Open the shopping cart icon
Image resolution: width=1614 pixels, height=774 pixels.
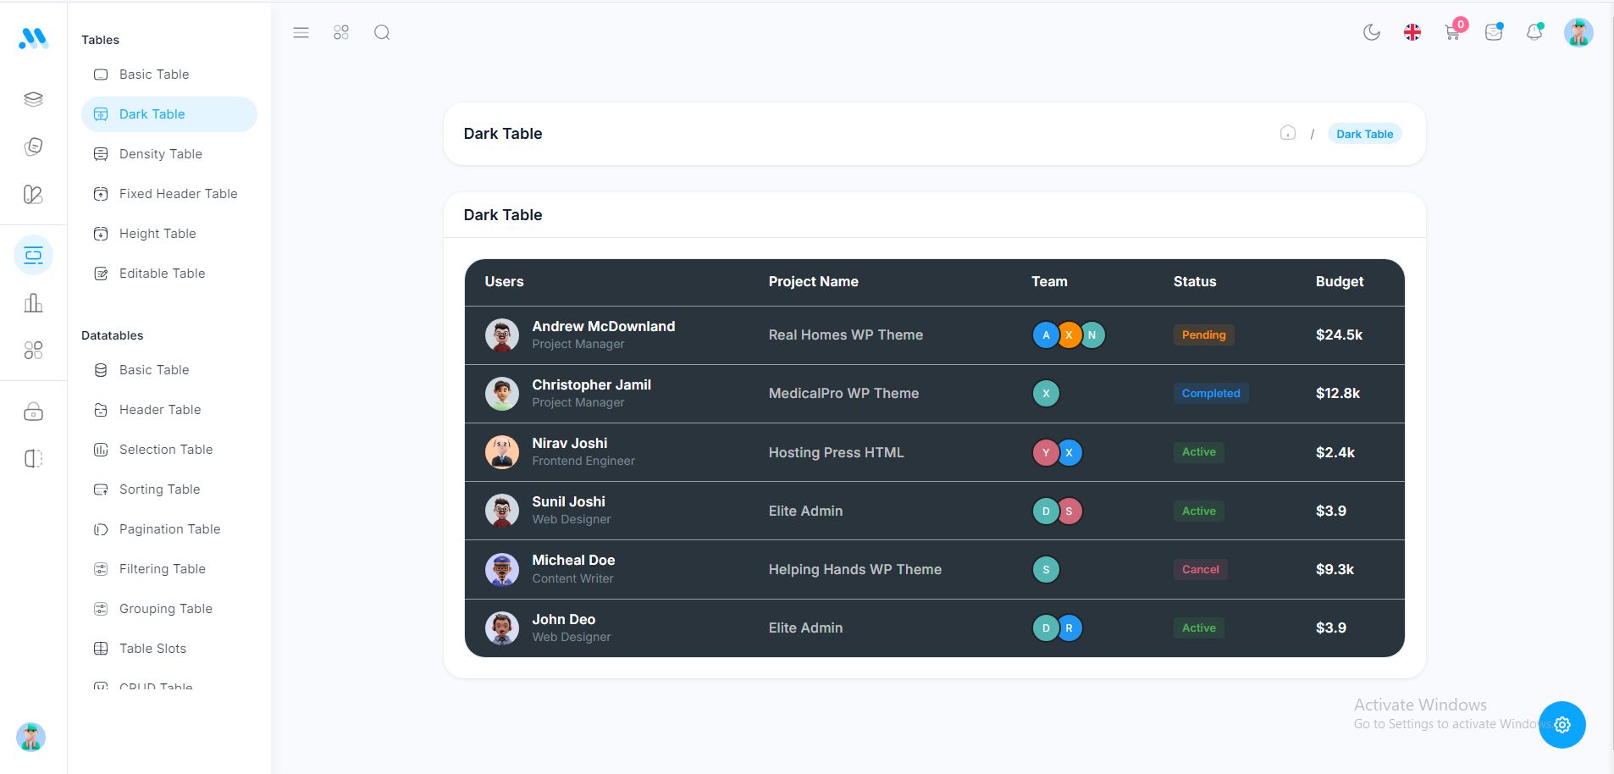[x=1453, y=33]
